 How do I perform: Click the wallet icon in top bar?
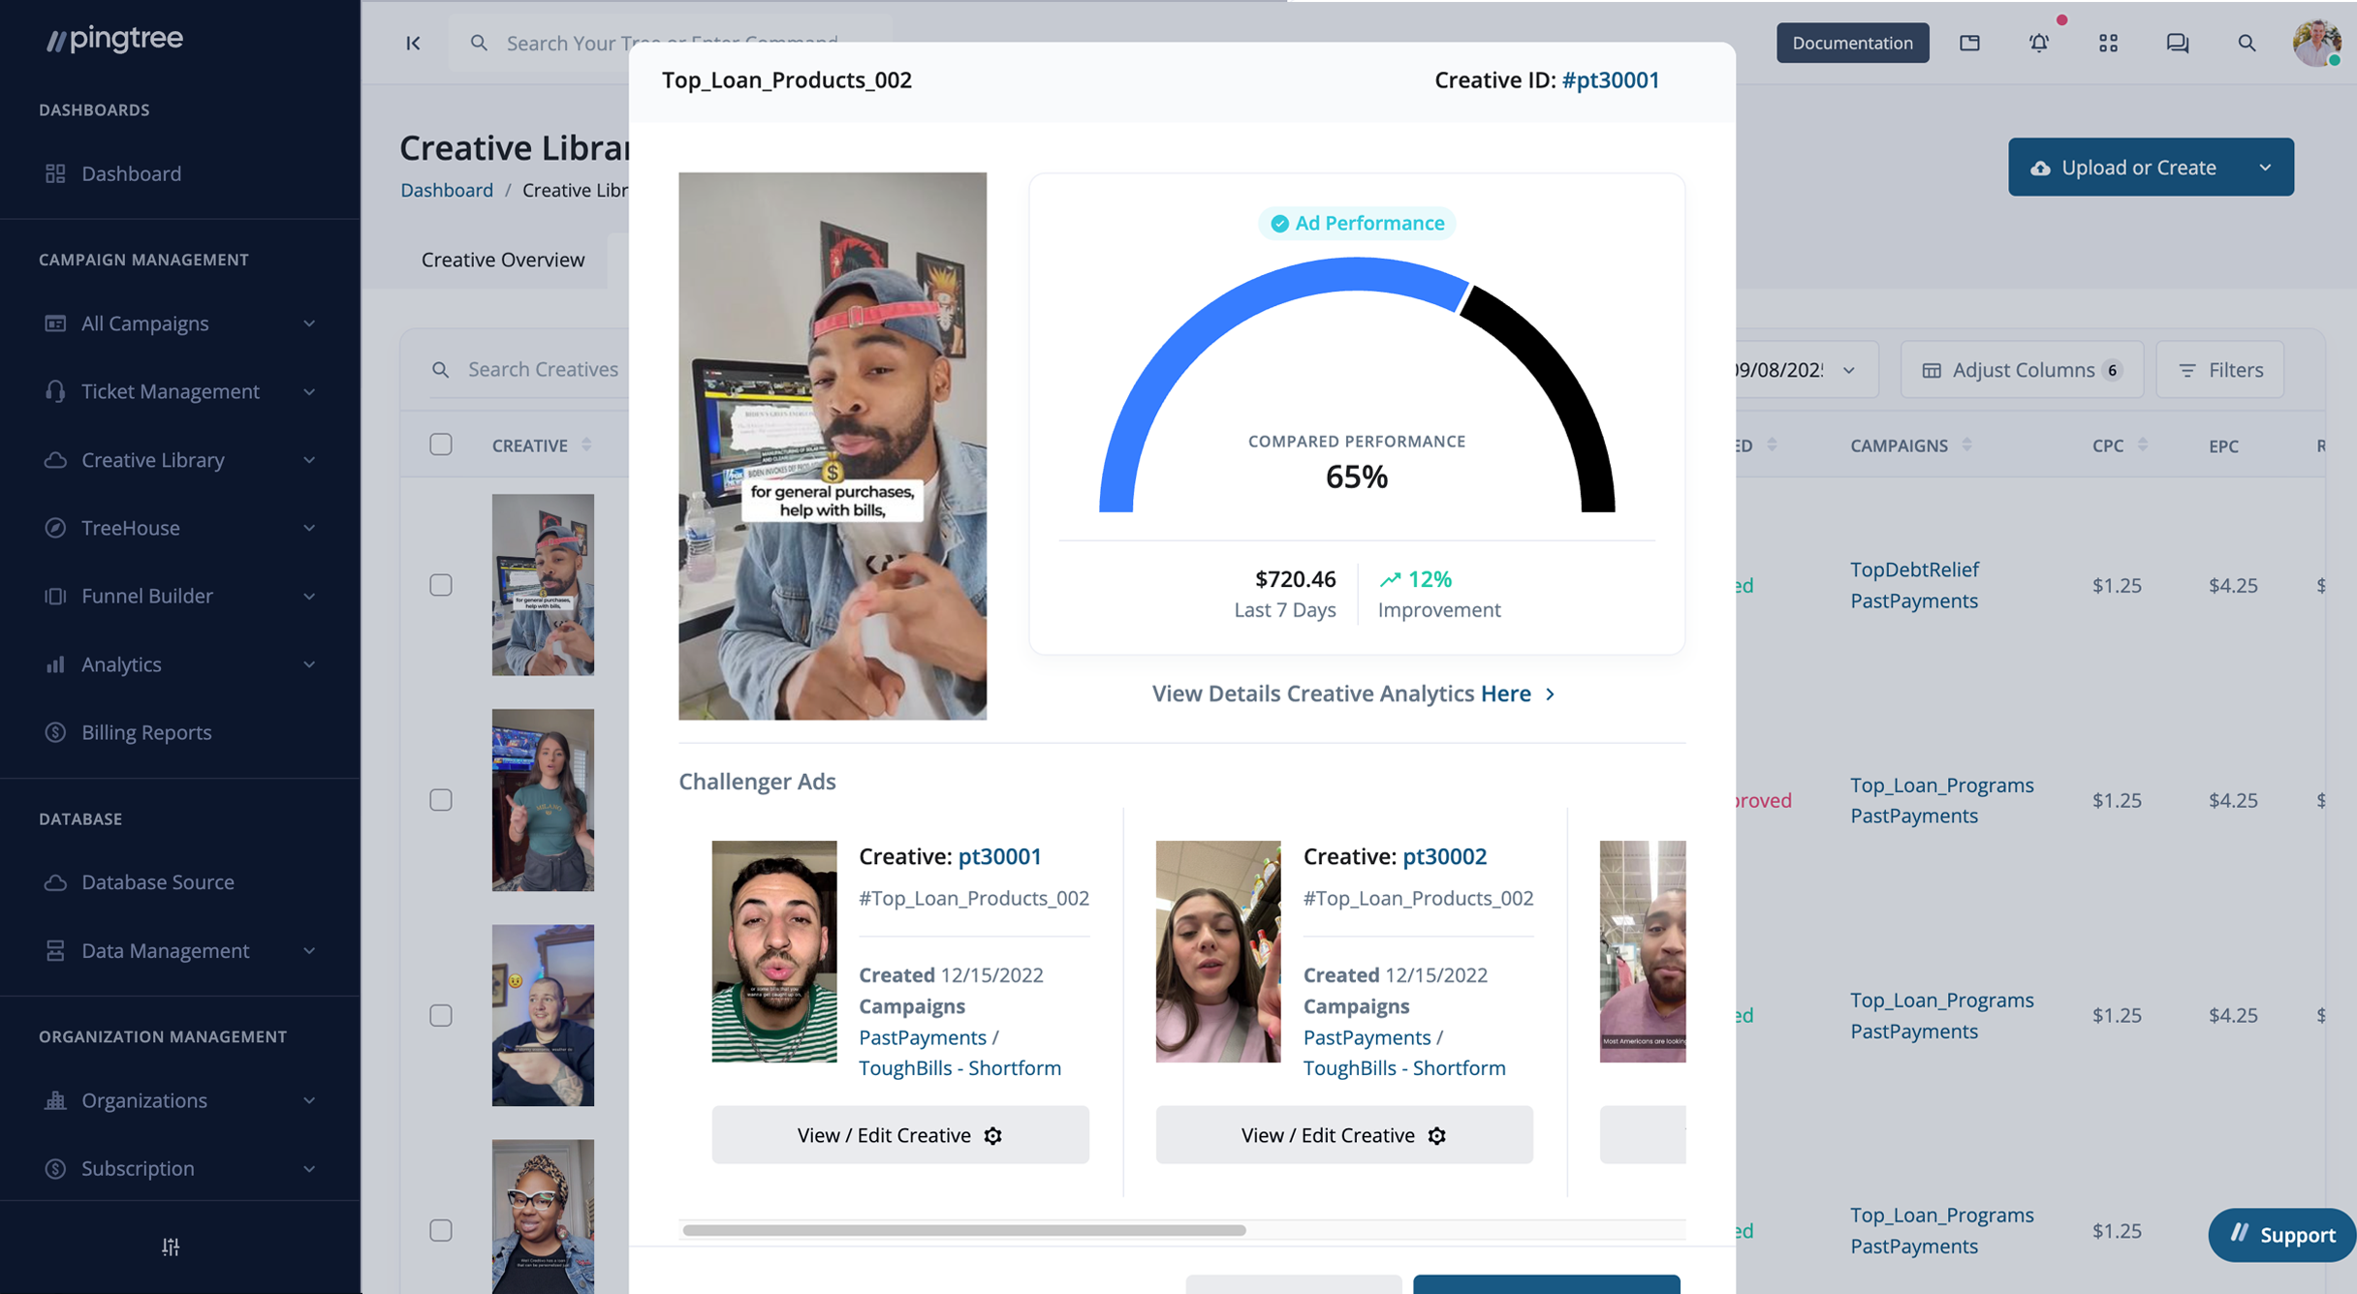[x=1969, y=43]
